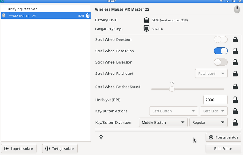The height and width of the screenshot is (155, 243).
Task: Open the Rule Editor
Action: point(223,149)
